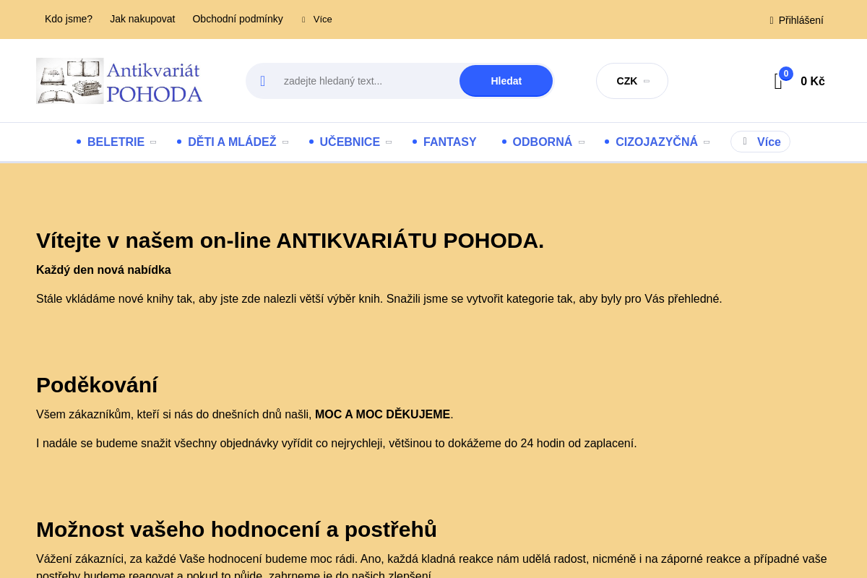The height and width of the screenshot is (578, 867).
Task: Click the search magnifier icon
Action: pos(263,81)
